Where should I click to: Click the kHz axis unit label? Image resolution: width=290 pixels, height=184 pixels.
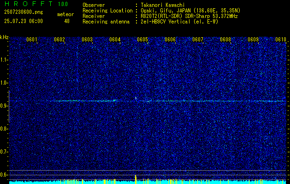(4, 38)
